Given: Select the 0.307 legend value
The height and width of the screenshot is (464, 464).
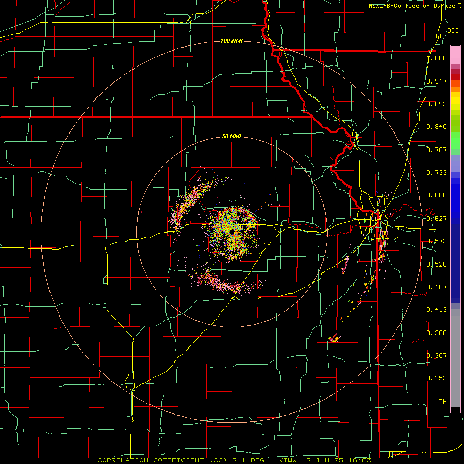Looking at the screenshot, I should [x=437, y=355].
